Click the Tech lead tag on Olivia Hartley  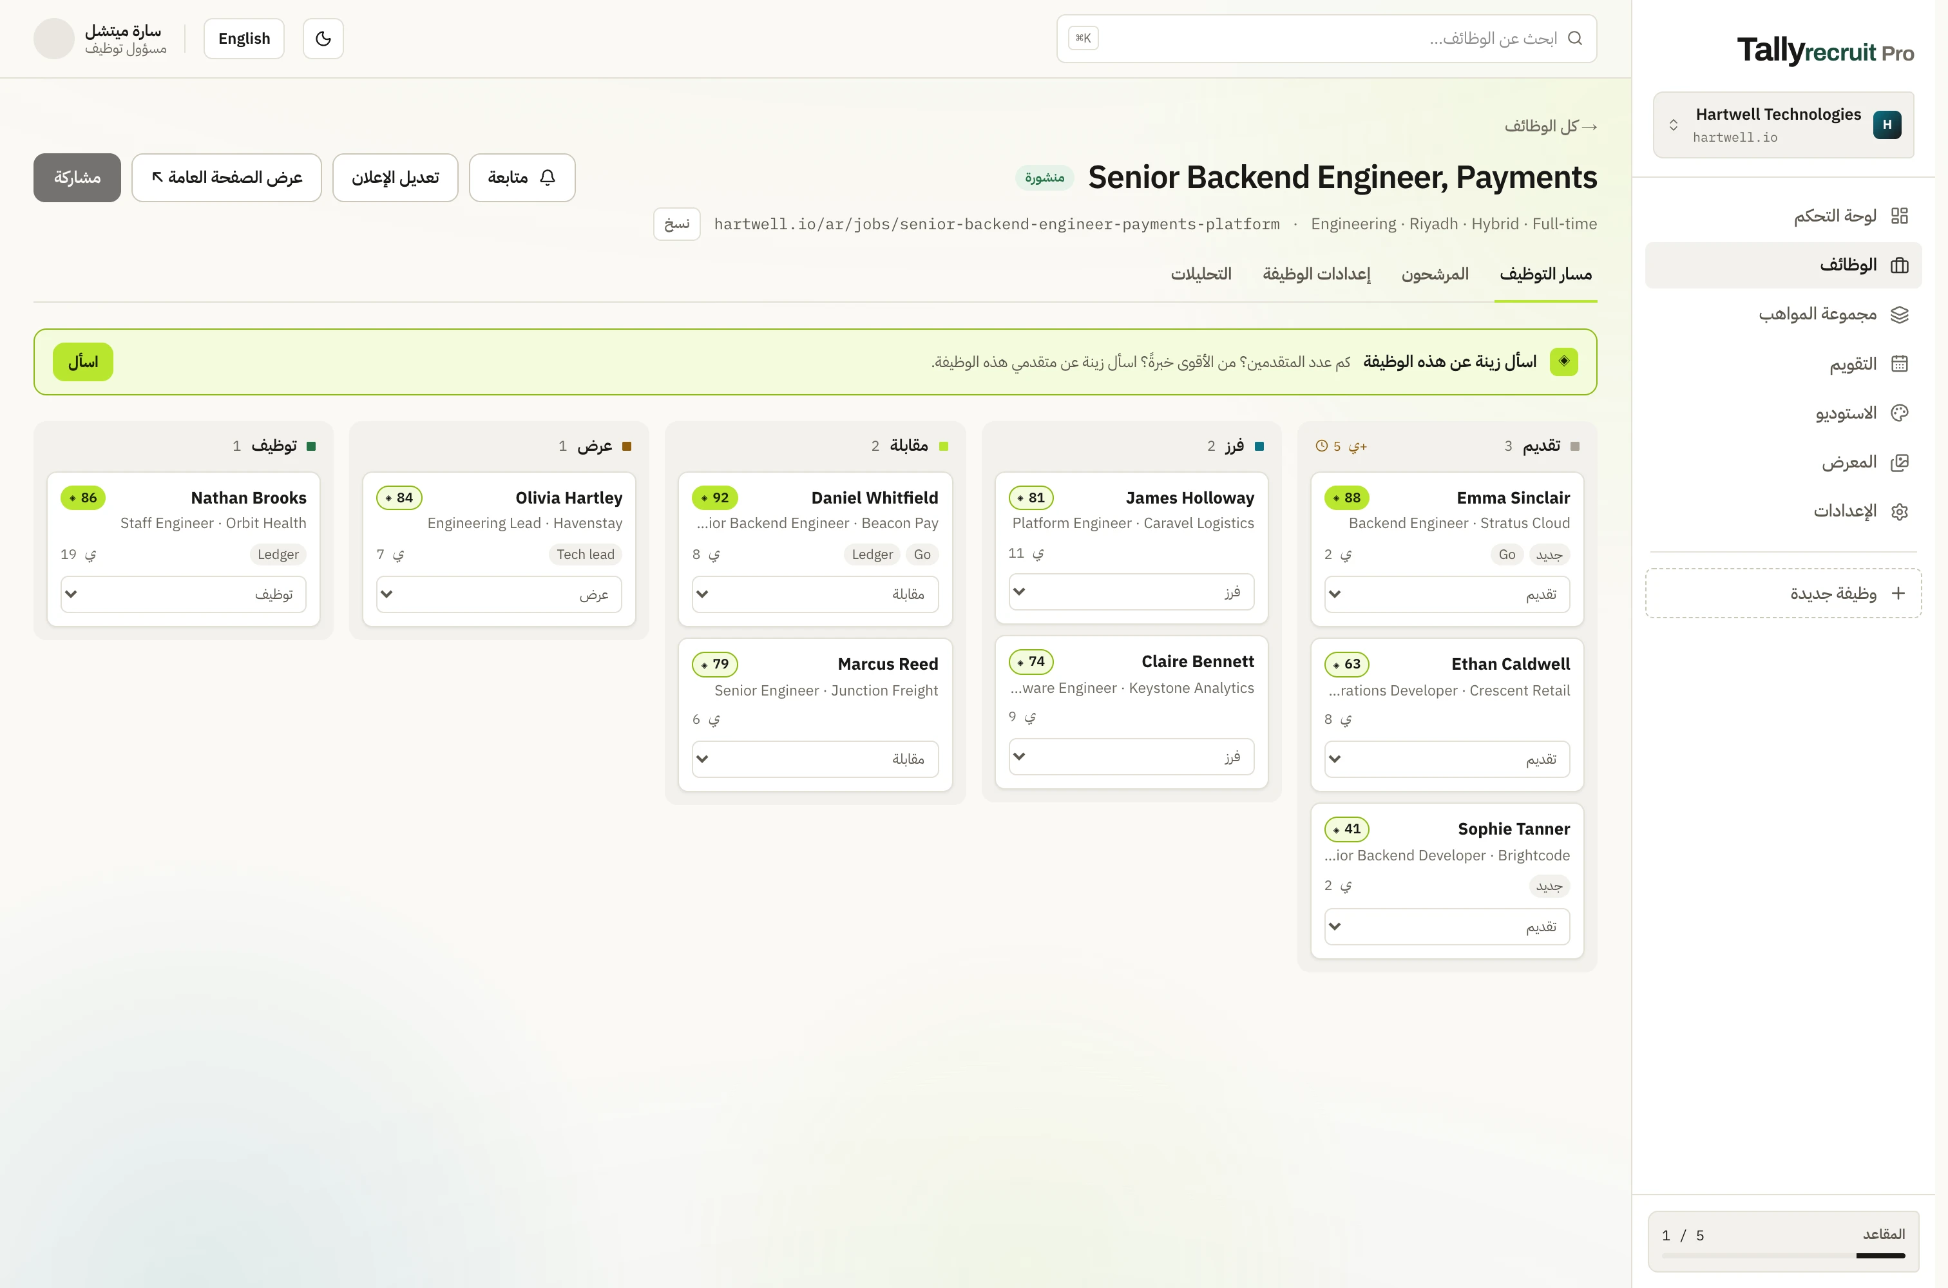tap(586, 554)
